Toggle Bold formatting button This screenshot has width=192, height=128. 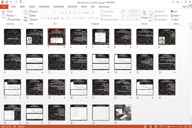click(x=42, y=18)
